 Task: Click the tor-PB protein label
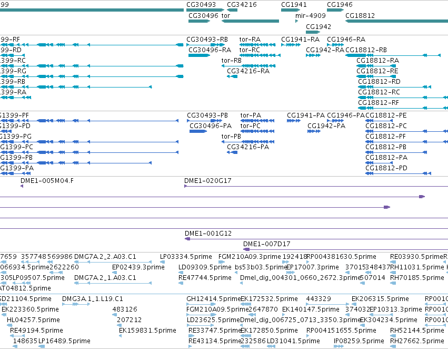231,137
